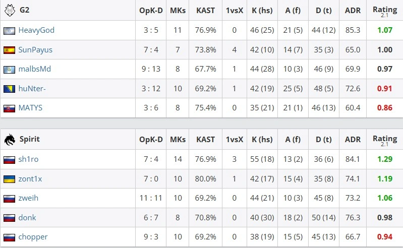This screenshot has width=403, height=248.
Task: Click the Spain flag beside SunPayus
Action: click(x=9, y=50)
